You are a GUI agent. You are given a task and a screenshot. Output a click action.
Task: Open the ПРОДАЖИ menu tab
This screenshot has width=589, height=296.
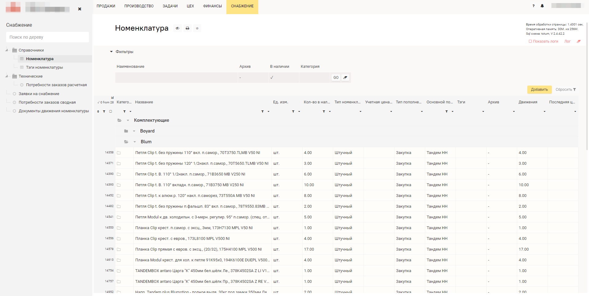point(106,6)
